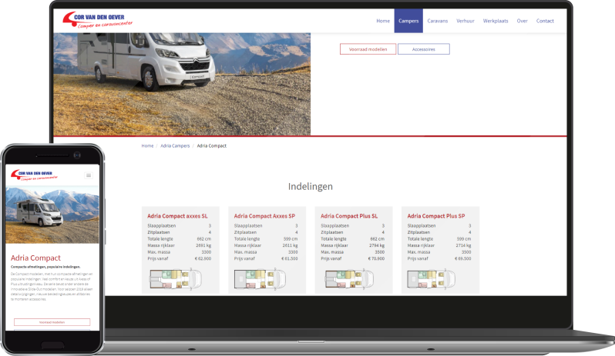Click the Adria Compact heading on phone
This screenshot has width=615, height=356.
coord(35,258)
